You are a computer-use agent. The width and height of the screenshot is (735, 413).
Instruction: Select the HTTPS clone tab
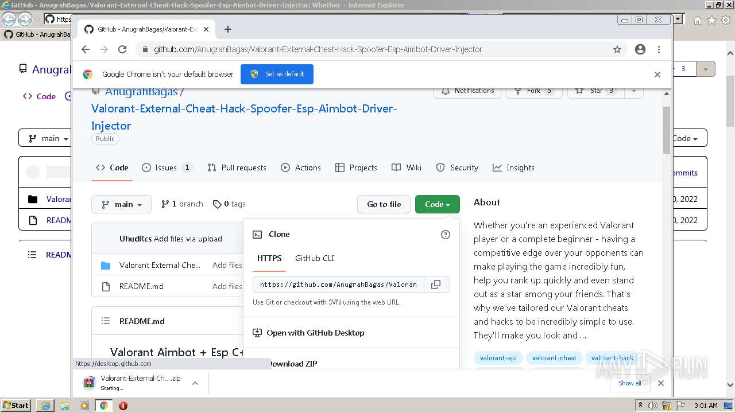pyautogui.click(x=269, y=258)
